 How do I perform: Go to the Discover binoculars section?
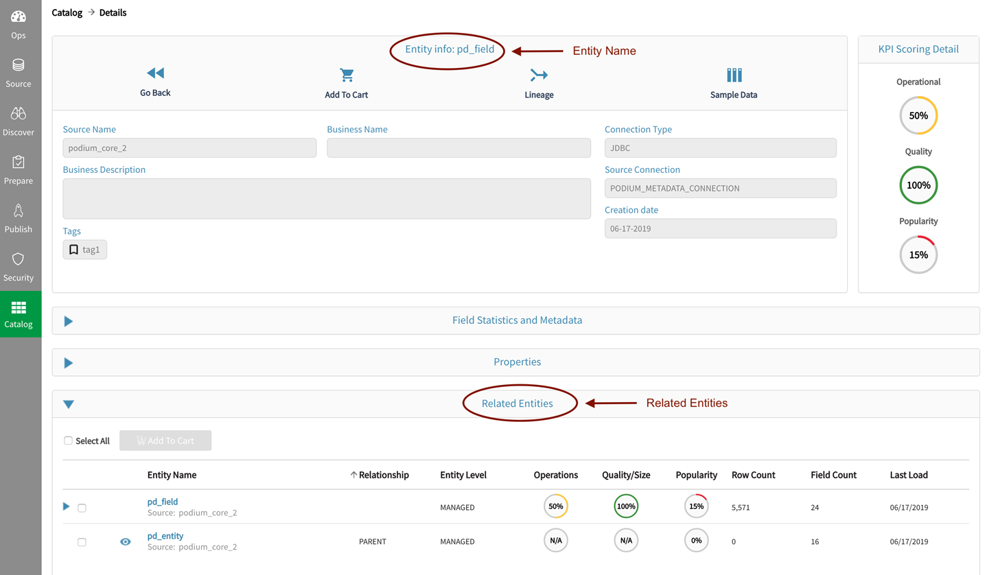pyautogui.click(x=19, y=121)
